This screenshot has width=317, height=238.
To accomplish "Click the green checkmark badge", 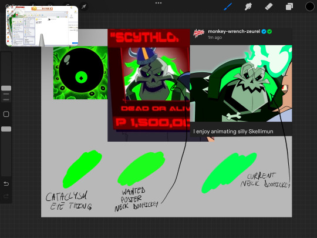I will tap(269, 32).
